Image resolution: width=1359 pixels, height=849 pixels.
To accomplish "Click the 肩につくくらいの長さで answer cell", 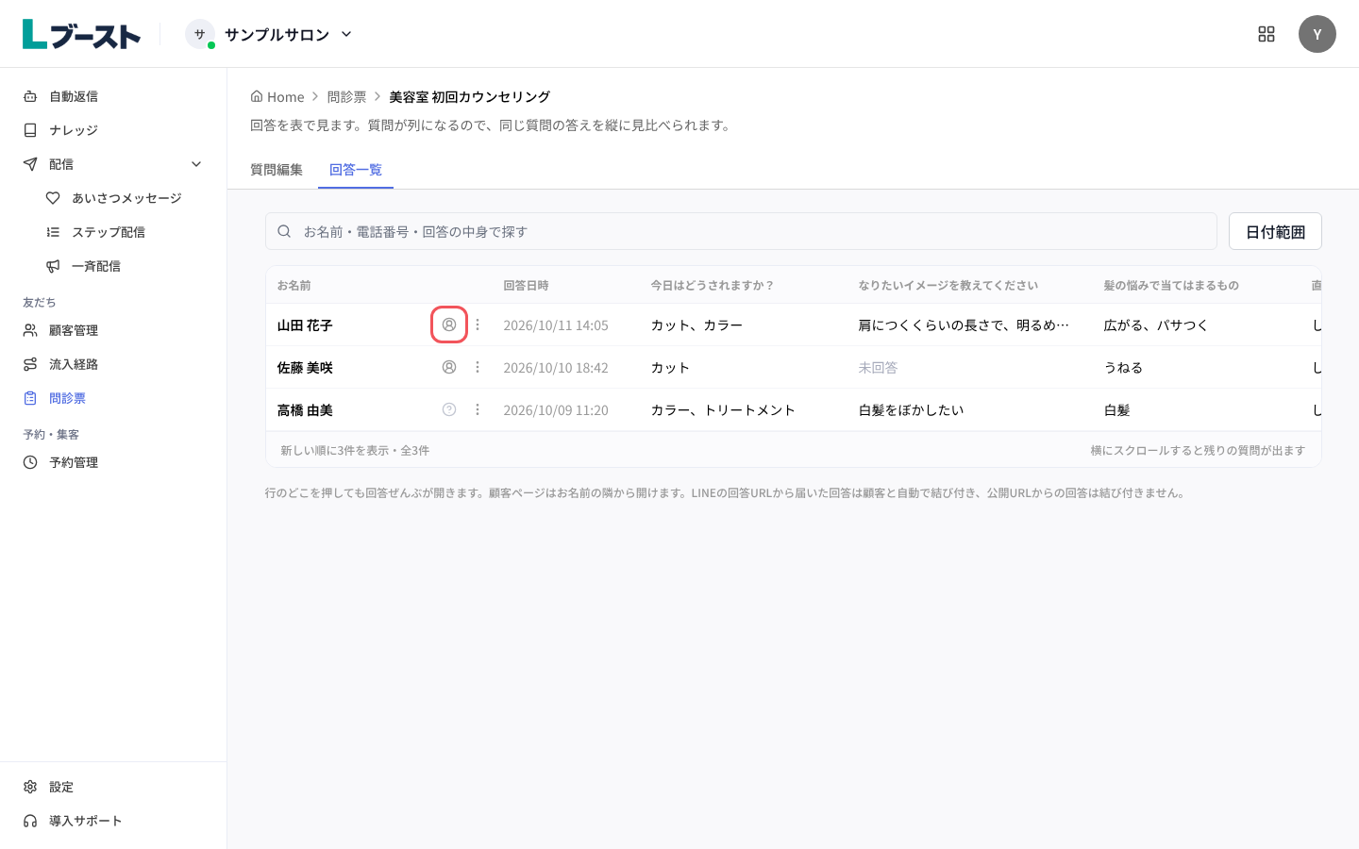I will [964, 325].
